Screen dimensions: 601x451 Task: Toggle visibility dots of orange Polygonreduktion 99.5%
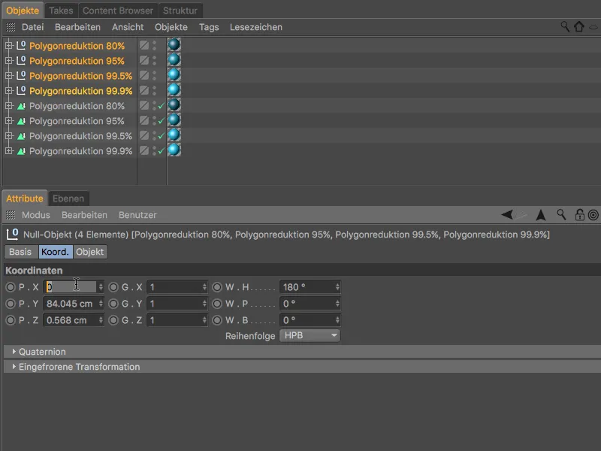coord(155,76)
